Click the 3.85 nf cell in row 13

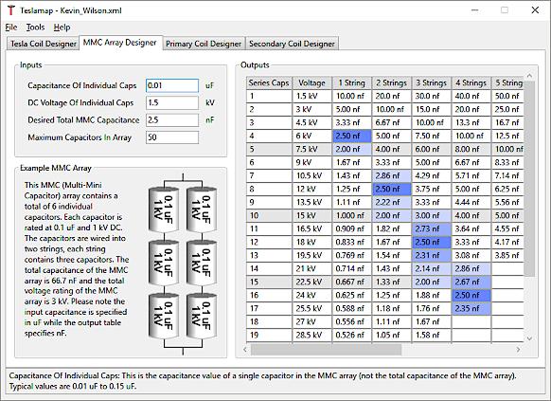pos(507,255)
